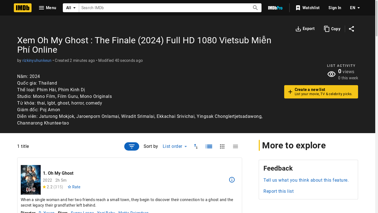Open the EN language dropdown

(x=355, y=8)
